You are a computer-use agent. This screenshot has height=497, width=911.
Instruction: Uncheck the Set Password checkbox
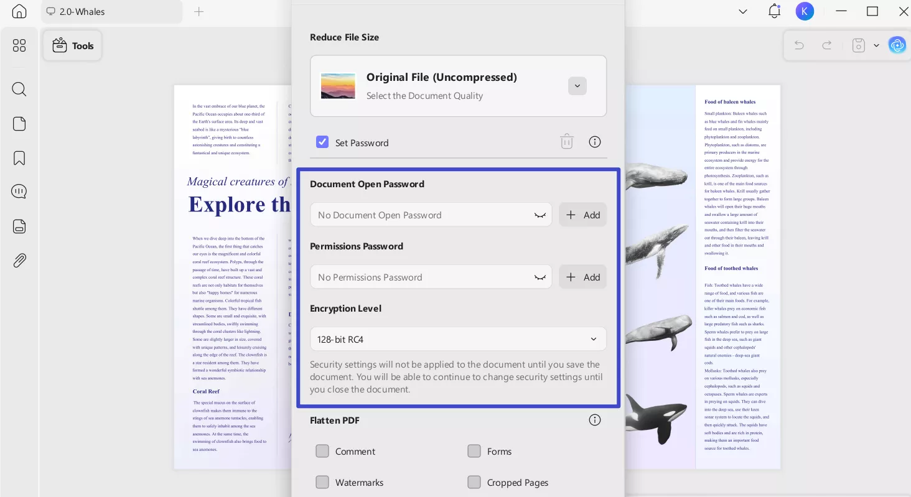point(322,142)
